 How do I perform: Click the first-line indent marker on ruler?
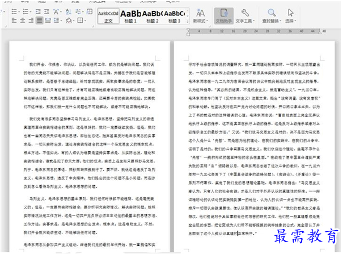188,30
